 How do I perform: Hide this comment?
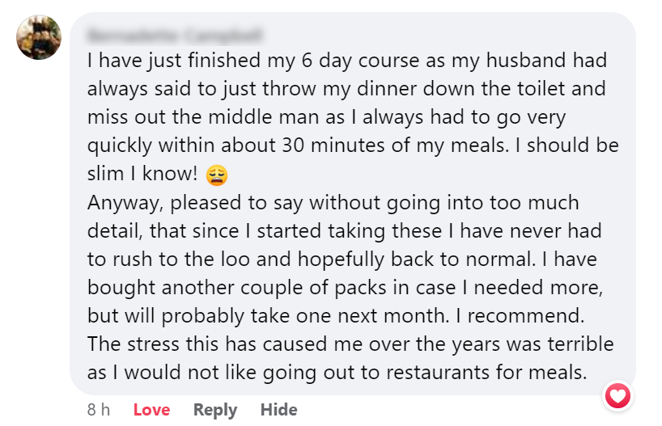point(278,410)
